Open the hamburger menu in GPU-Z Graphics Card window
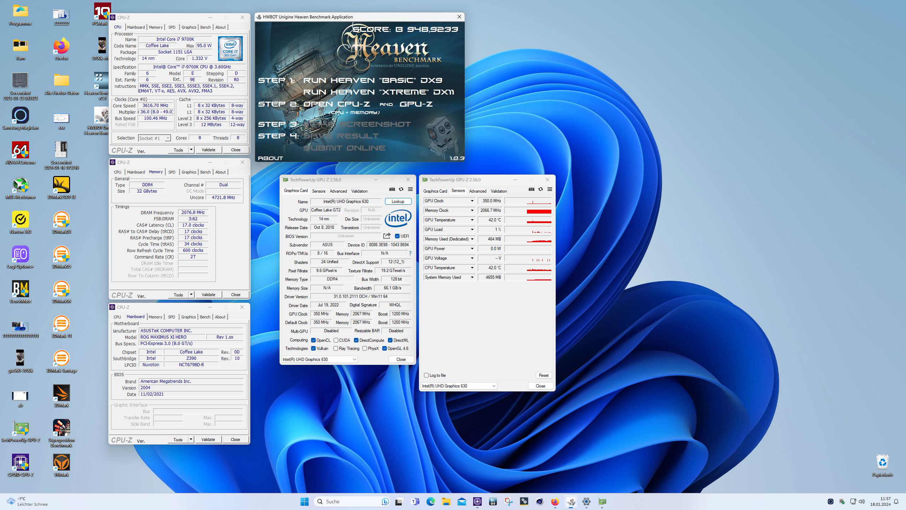Viewport: 906px width, 510px height. tap(410, 189)
